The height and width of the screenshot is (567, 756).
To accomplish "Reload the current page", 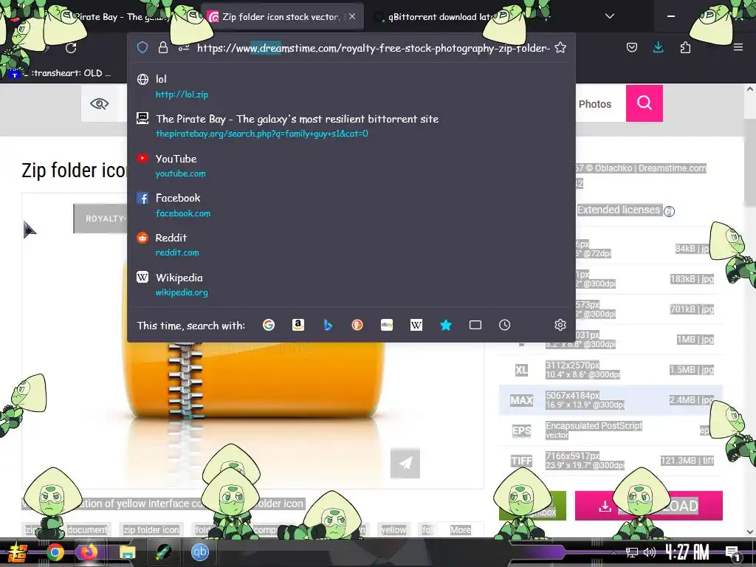I will coord(71,48).
